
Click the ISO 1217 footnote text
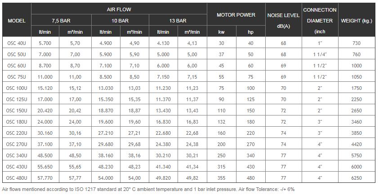pyautogui.click(x=148, y=190)
